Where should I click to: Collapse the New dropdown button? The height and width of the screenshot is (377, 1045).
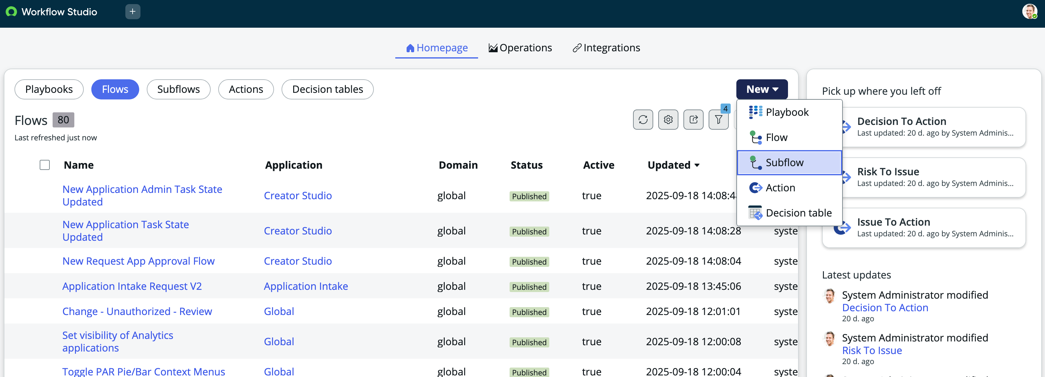click(x=762, y=89)
